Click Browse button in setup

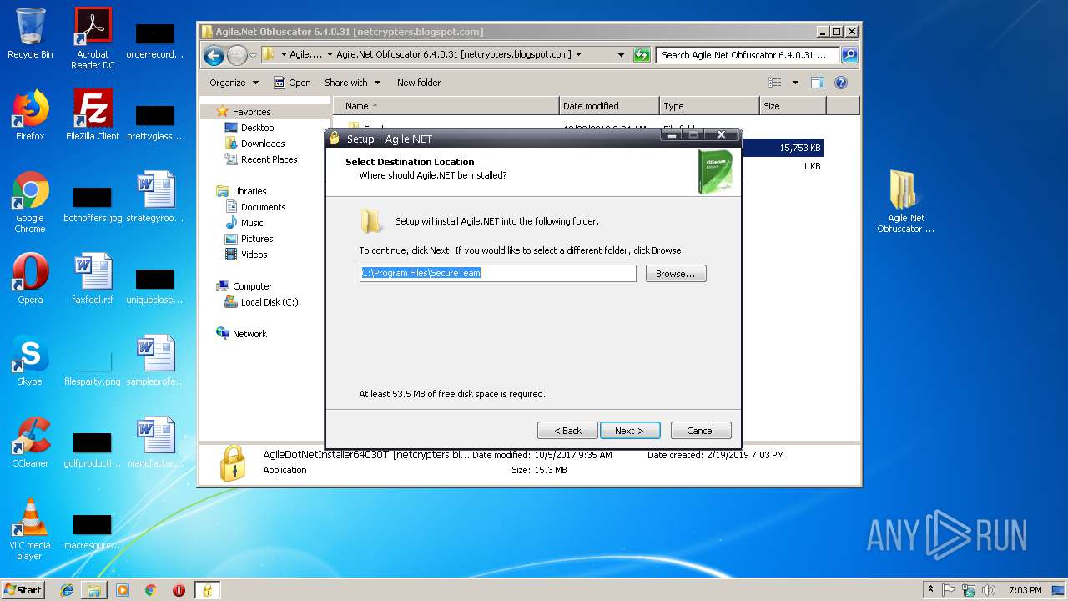[676, 274]
